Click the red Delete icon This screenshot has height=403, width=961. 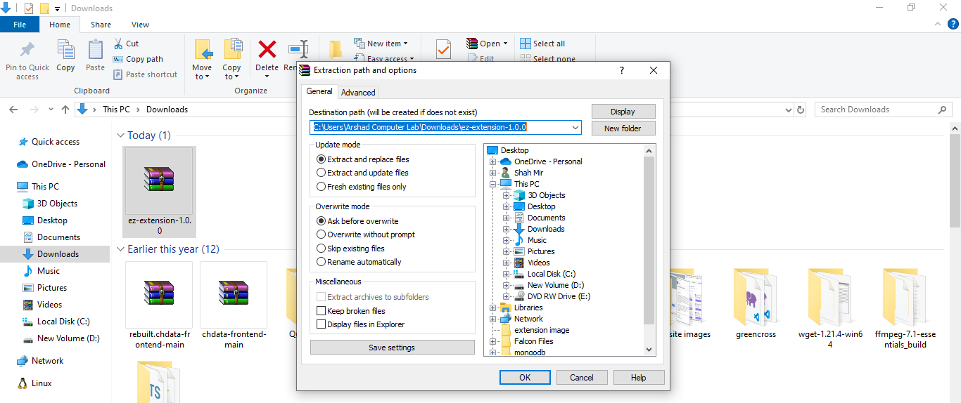pyautogui.click(x=267, y=49)
